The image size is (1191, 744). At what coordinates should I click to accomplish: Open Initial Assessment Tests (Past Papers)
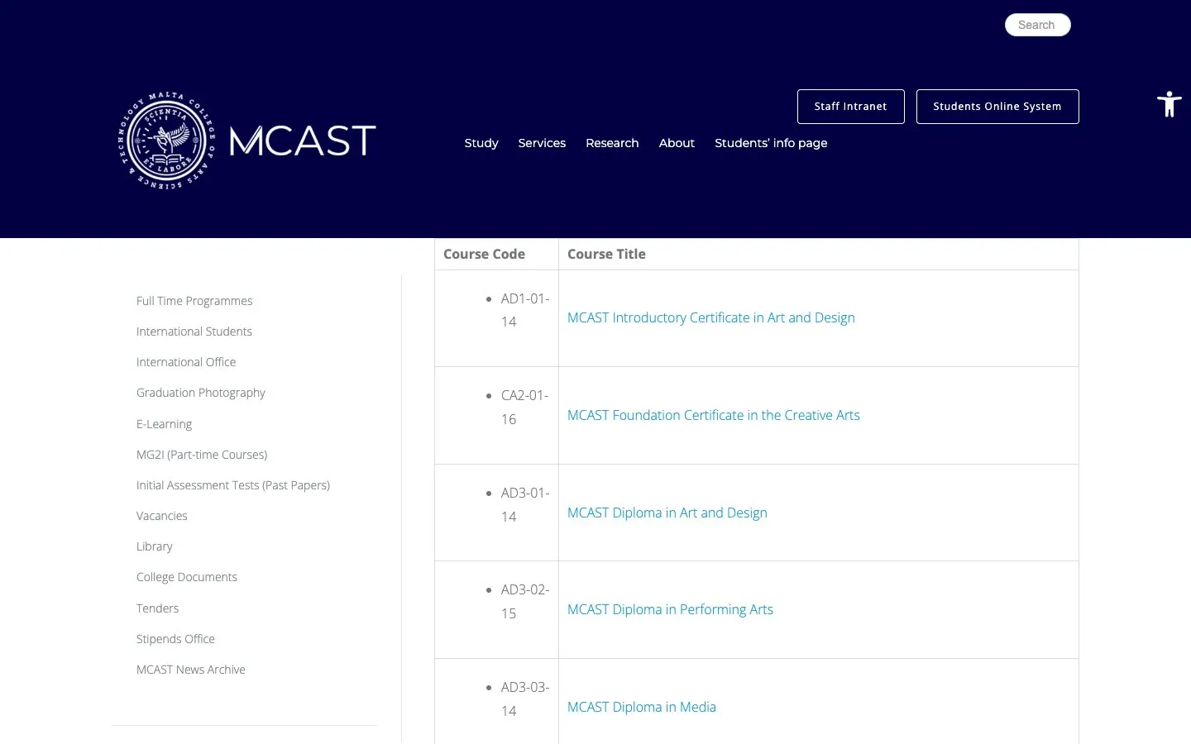click(233, 485)
